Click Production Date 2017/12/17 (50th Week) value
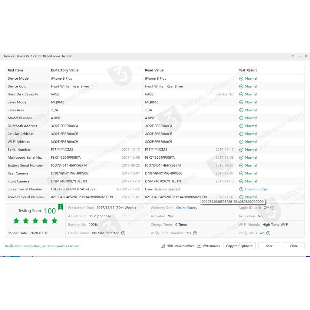Image resolution: width=310 pixels, height=310 pixels. click(x=116, y=208)
